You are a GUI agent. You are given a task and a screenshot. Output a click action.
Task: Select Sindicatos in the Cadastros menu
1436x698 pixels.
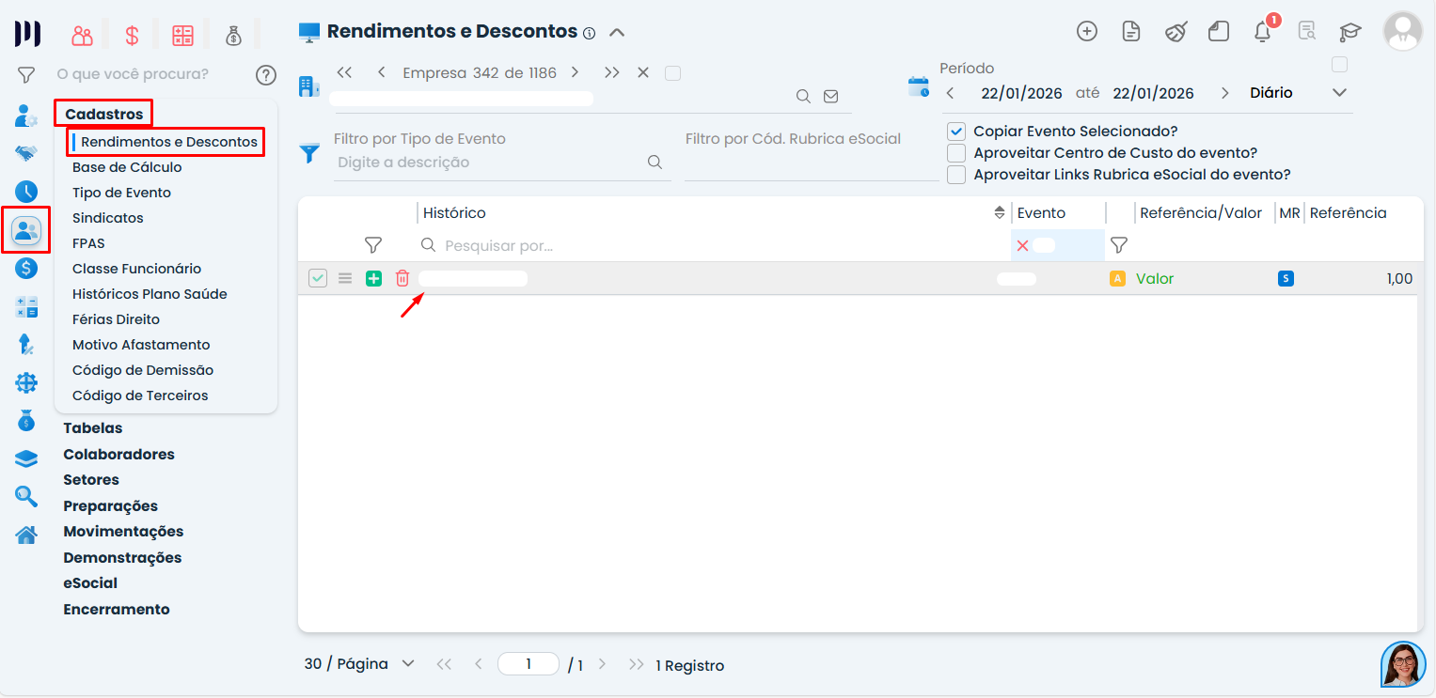click(x=108, y=218)
